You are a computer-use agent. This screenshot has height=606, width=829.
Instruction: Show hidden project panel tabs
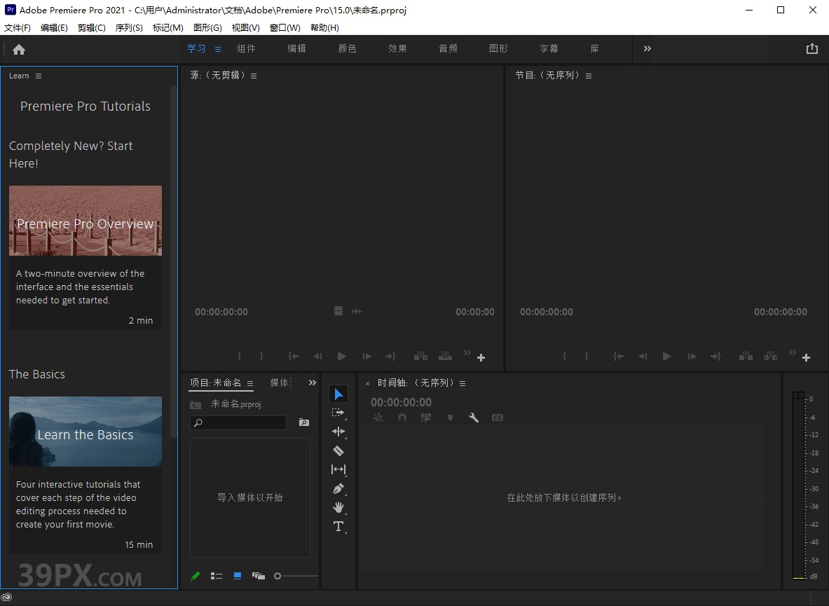pyautogui.click(x=313, y=383)
